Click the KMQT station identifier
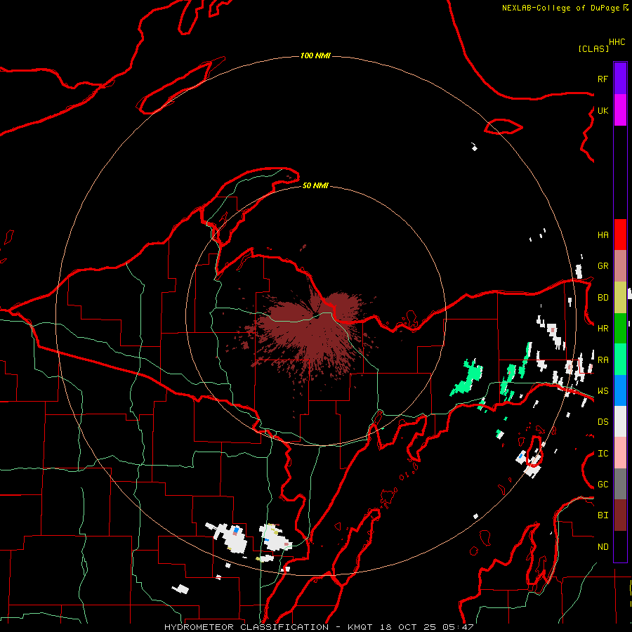 [x=361, y=627]
